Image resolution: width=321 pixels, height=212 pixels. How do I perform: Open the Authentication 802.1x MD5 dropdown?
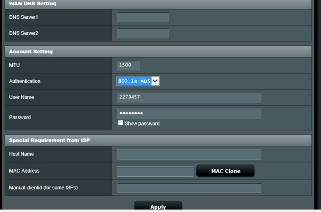click(138, 81)
